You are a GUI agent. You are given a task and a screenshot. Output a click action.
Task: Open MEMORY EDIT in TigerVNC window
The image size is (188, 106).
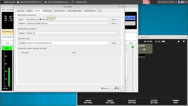(x=176, y=102)
